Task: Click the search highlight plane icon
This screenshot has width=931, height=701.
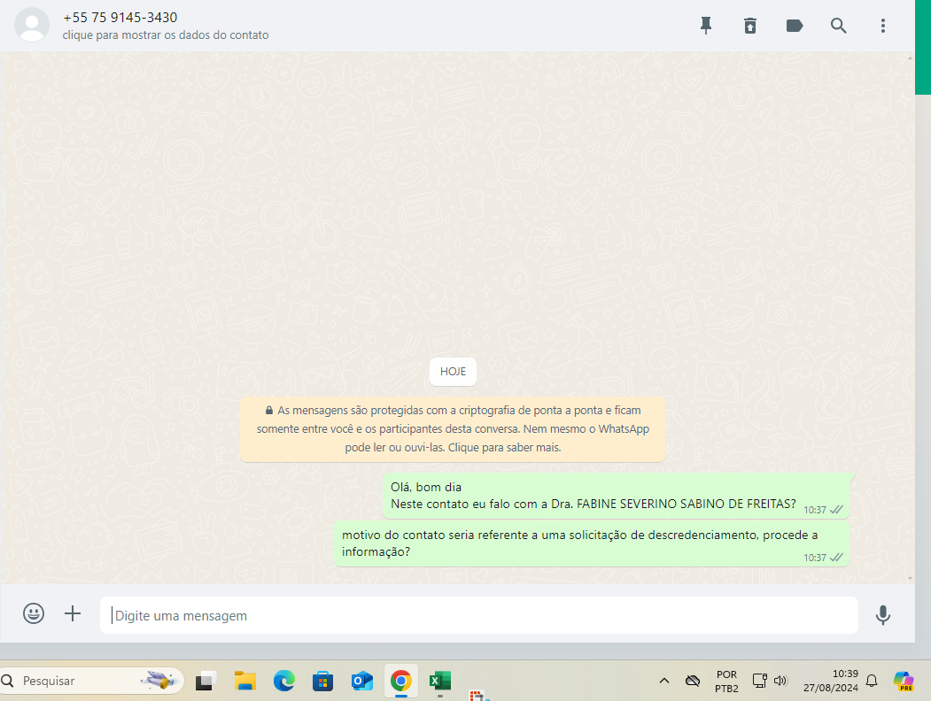Action: 159,681
